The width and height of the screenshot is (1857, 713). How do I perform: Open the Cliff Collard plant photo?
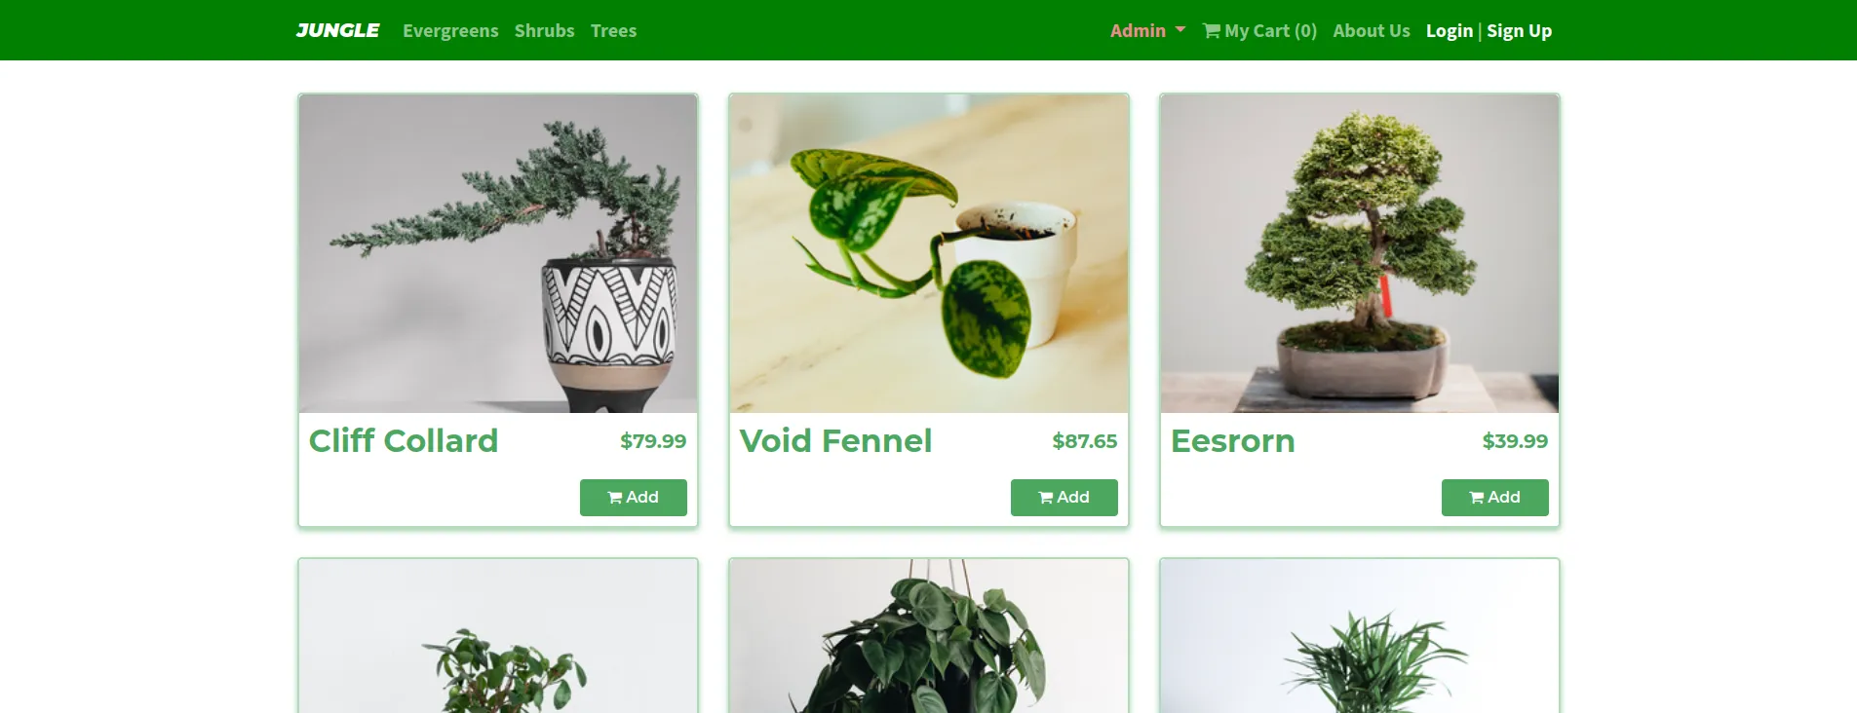[x=498, y=253]
